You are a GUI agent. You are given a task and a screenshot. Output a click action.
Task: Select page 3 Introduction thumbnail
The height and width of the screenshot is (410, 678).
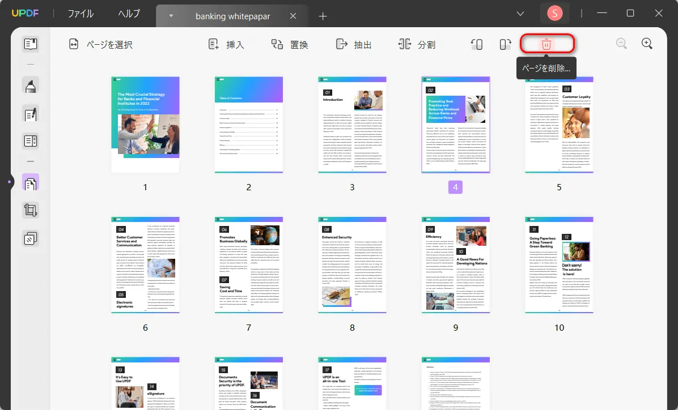click(x=352, y=125)
